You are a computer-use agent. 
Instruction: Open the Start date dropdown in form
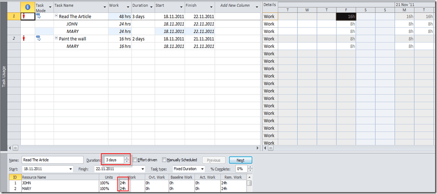coord(71,169)
